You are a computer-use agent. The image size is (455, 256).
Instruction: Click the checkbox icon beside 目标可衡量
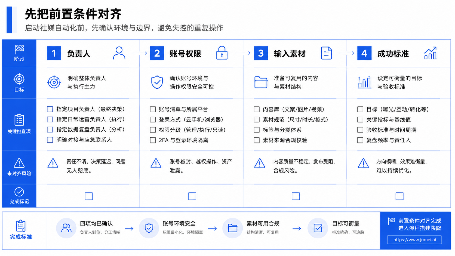point(318,228)
